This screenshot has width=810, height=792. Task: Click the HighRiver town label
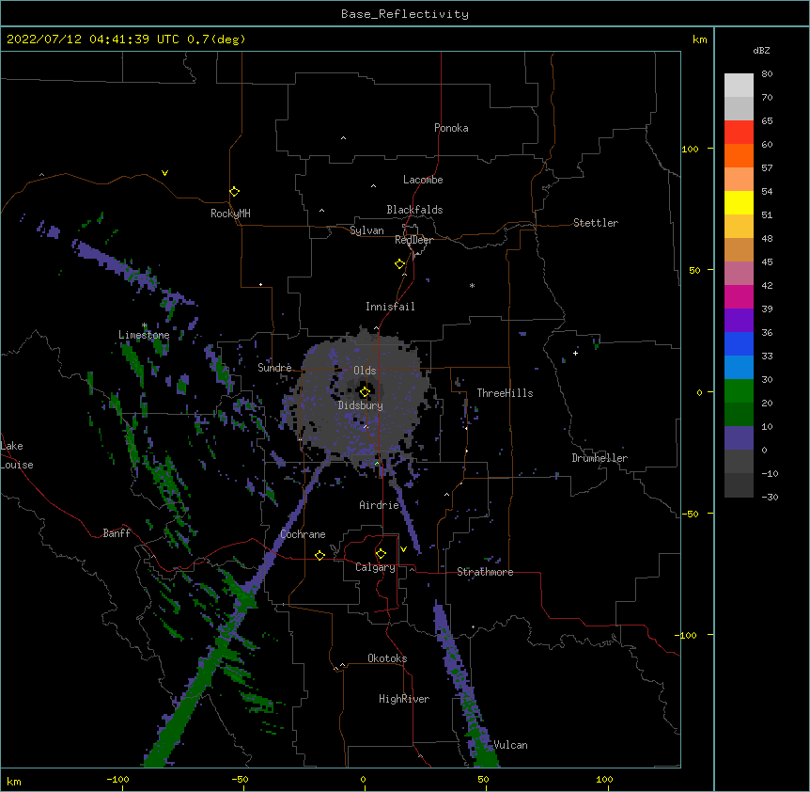pos(404,699)
